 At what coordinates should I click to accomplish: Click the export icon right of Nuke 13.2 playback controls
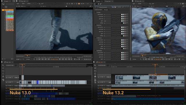tap(183, 59)
